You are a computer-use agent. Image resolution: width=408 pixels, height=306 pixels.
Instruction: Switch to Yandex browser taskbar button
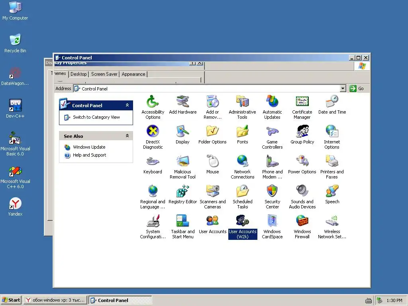(55, 300)
